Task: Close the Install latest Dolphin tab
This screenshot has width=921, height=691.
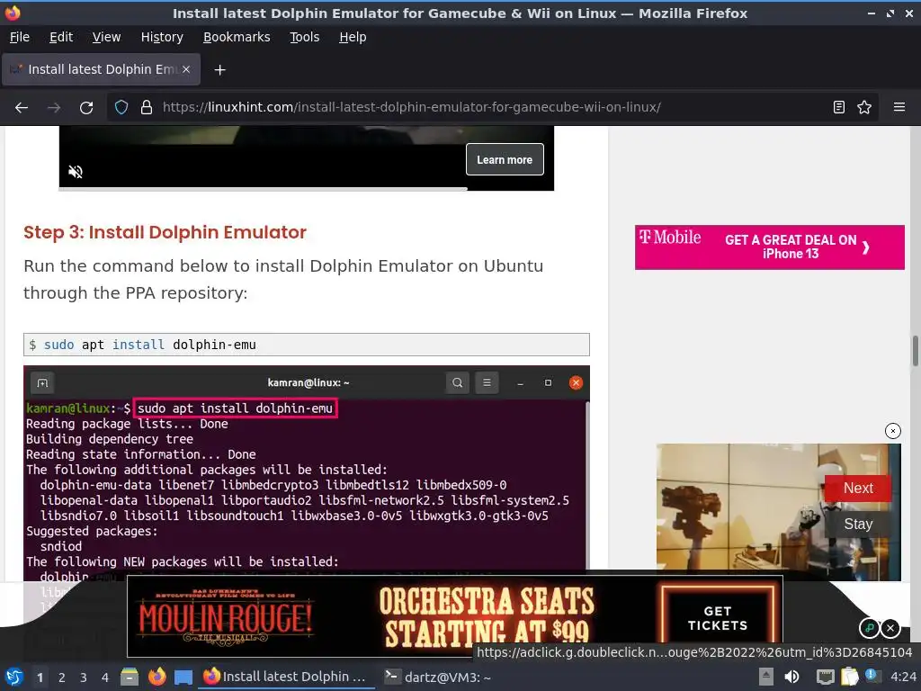Action: [x=185, y=69]
